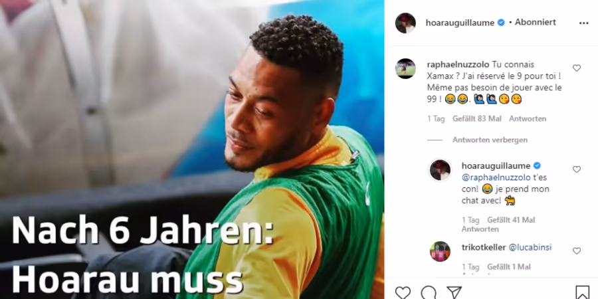Open trikotkeller's profile avatar
The height and width of the screenshot is (299, 598).
click(440, 251)
